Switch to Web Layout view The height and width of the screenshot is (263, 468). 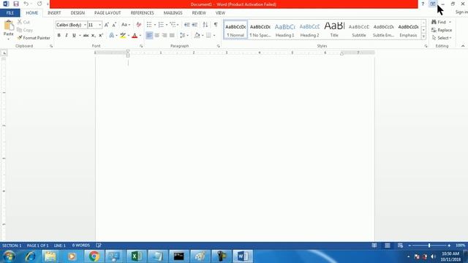pos(400,245)
